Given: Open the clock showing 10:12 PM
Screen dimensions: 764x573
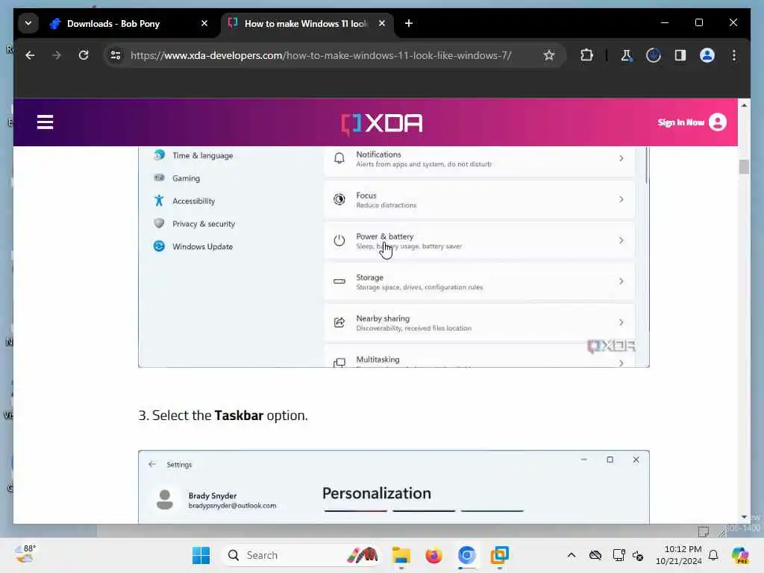Looking at the screenshot, I should click(678, 555).
